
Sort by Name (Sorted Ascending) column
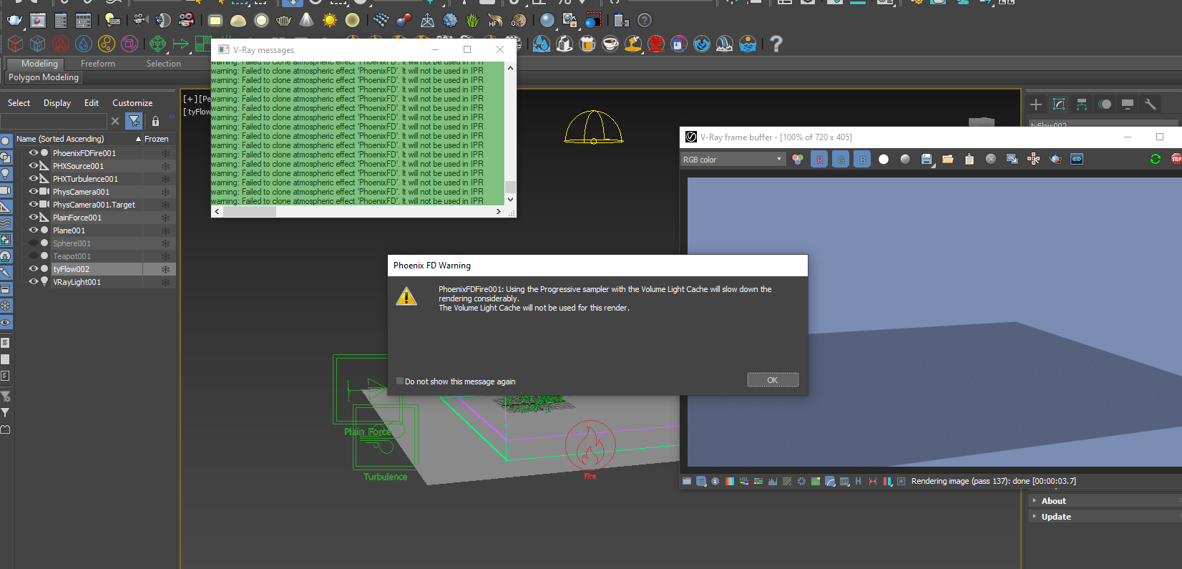[79, 139]
